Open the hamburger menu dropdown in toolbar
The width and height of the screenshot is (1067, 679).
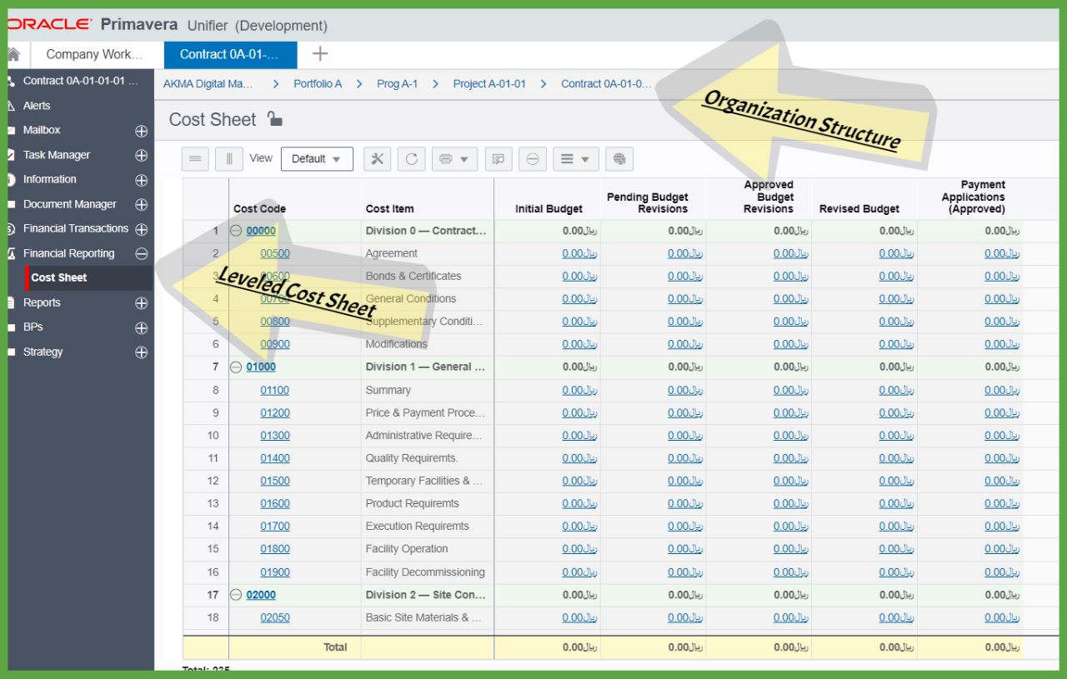click(574, 159)
